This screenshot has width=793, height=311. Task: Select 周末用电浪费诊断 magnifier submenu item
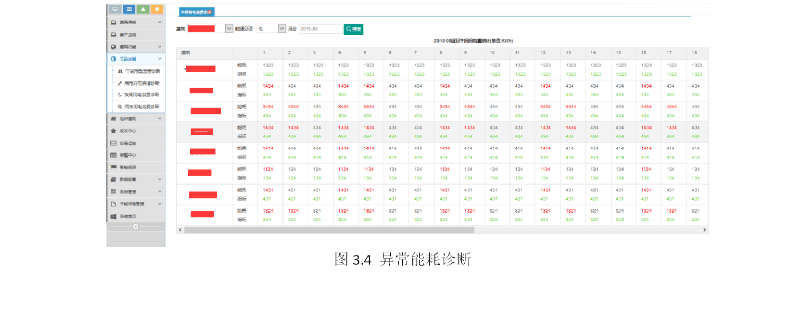[138, 106]
